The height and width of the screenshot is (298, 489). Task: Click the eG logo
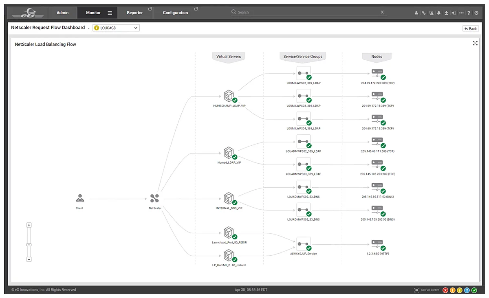click(28, 13)
